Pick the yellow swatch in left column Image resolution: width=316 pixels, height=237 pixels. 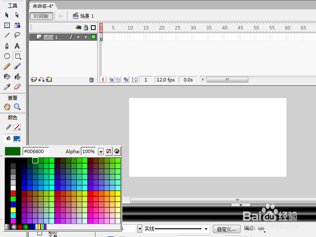click(x=13, y=210)
